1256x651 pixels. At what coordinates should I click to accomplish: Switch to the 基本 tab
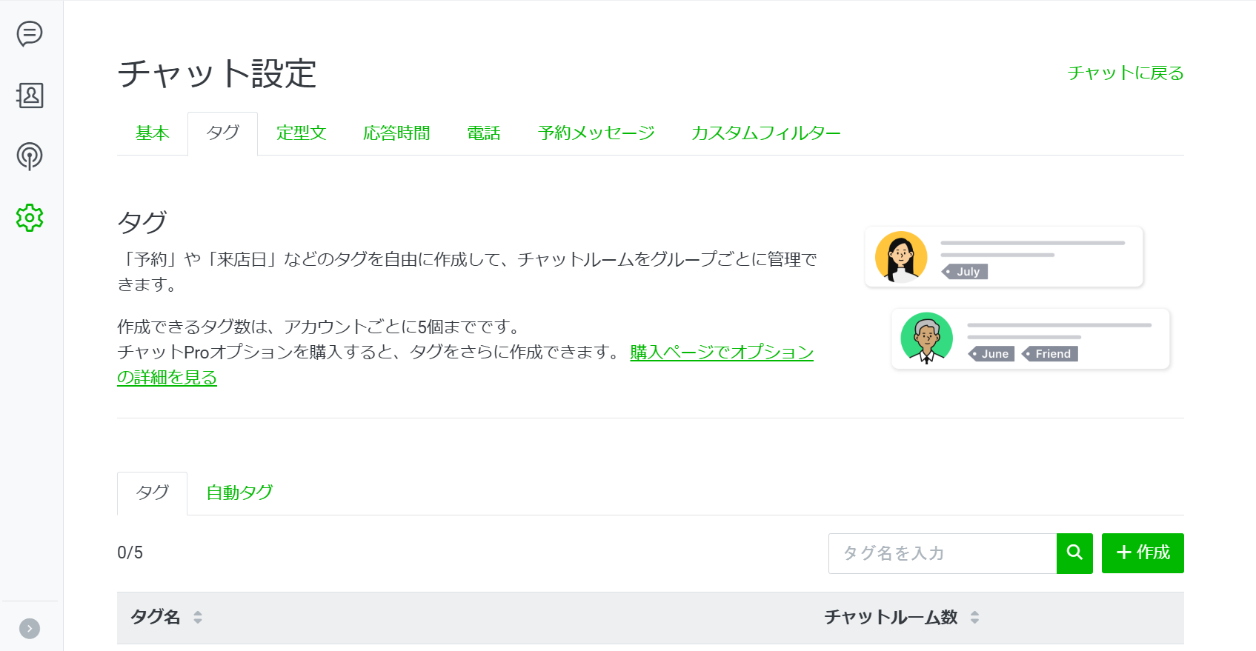(x=153, y=133)
